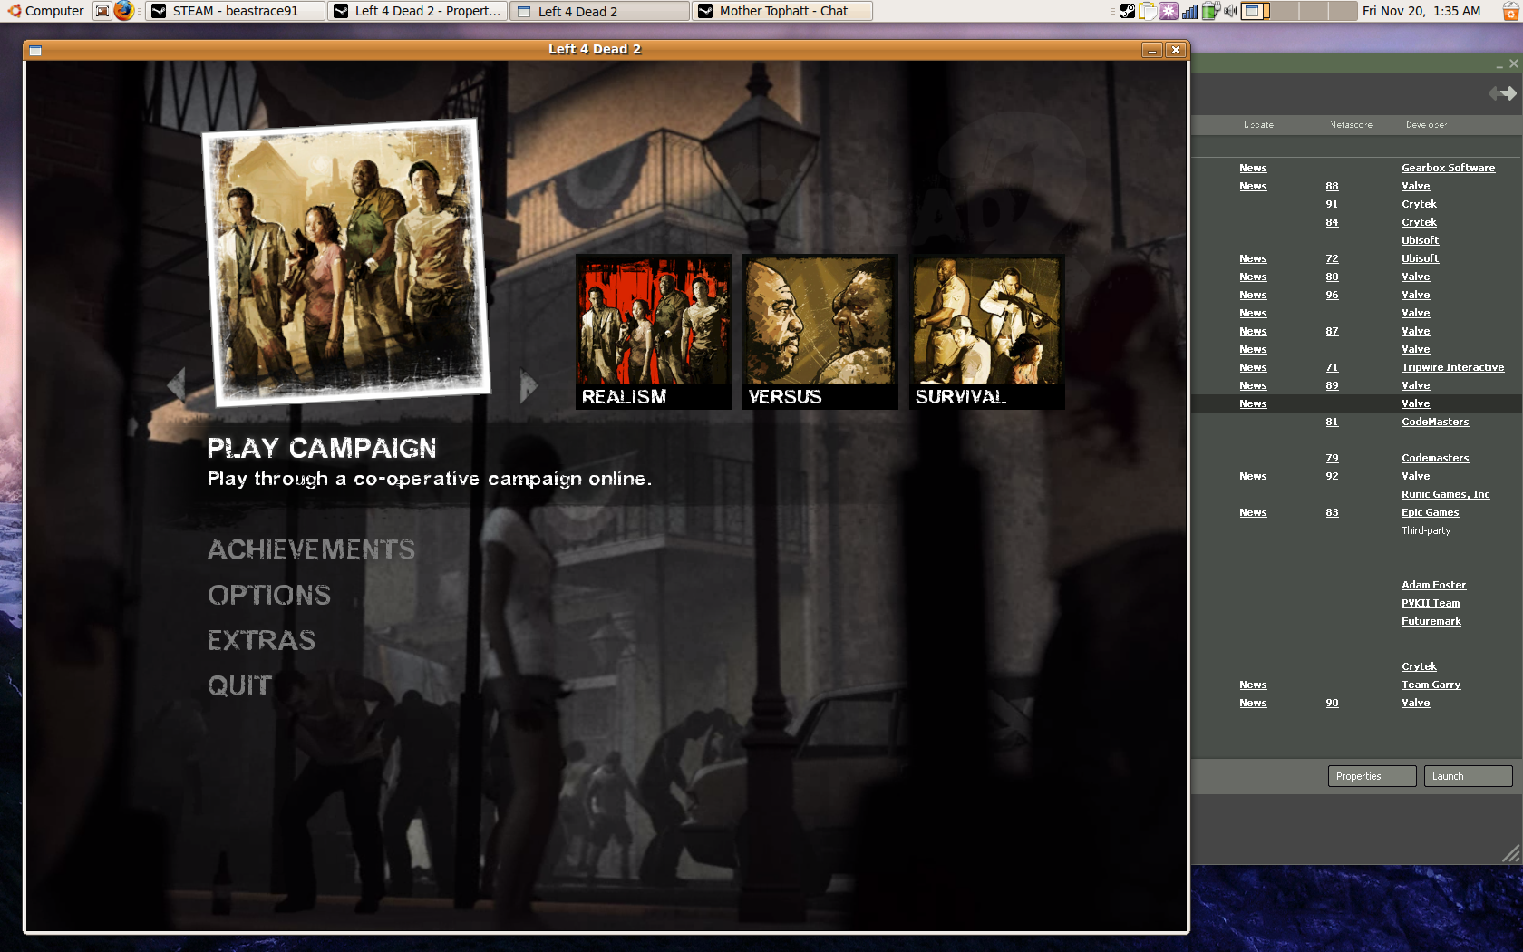Image resolution: width=1523 pixels, height=952 pixels.
Task: Click the volume icon in the top panel
Action: click(x=1230, y=11)
